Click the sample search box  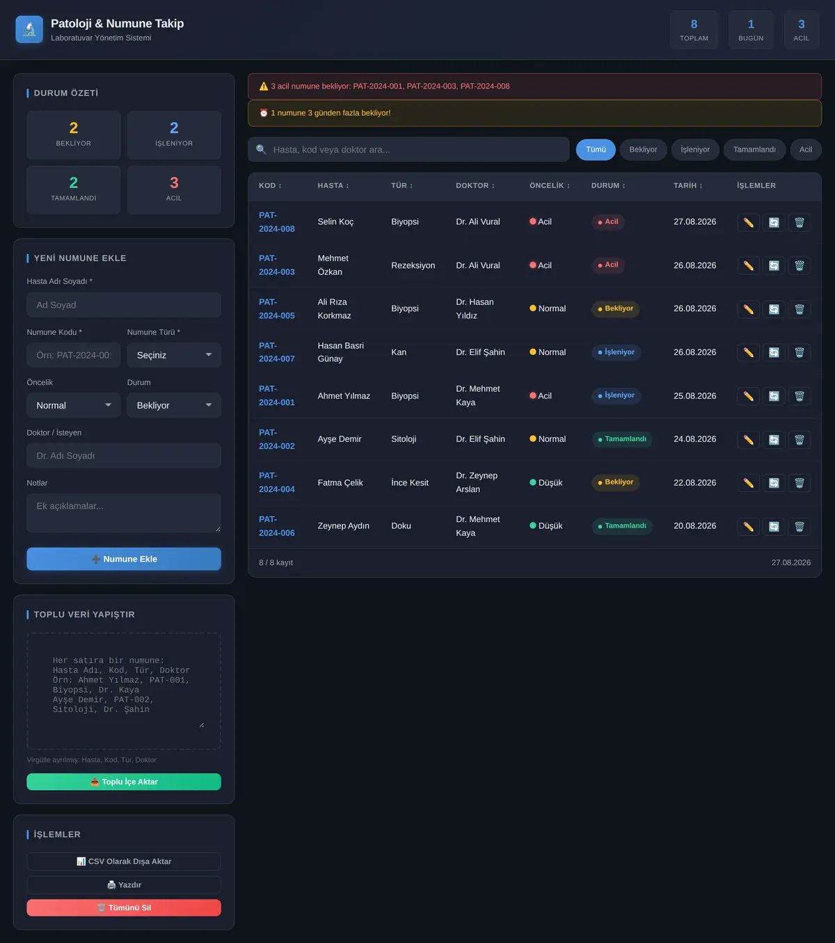click(408, 150)
